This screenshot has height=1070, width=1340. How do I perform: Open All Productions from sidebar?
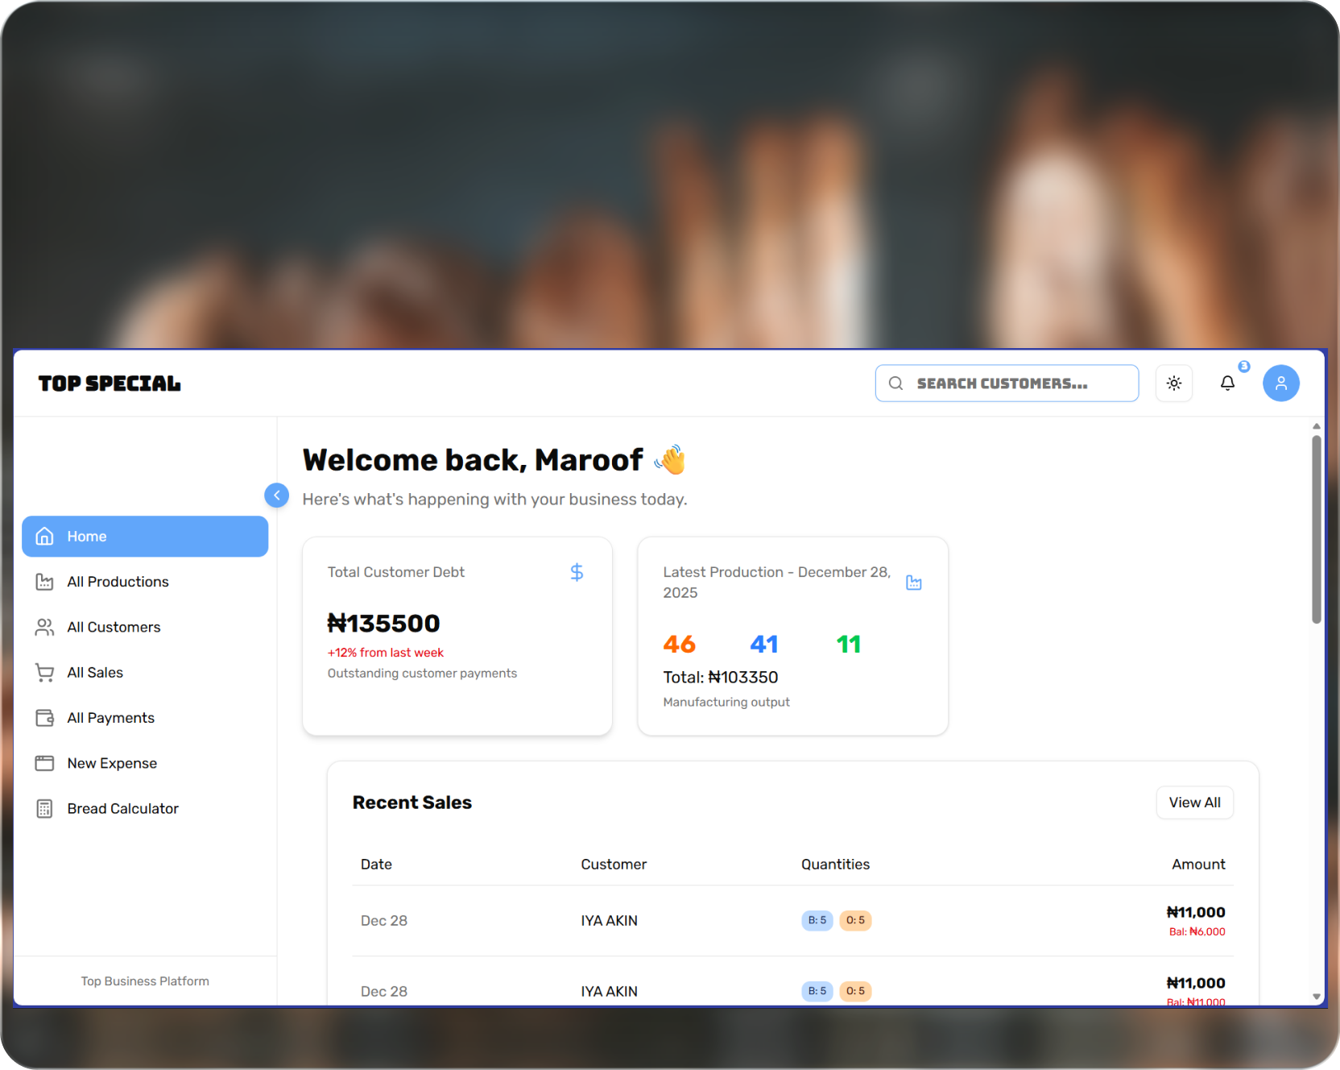118,582
